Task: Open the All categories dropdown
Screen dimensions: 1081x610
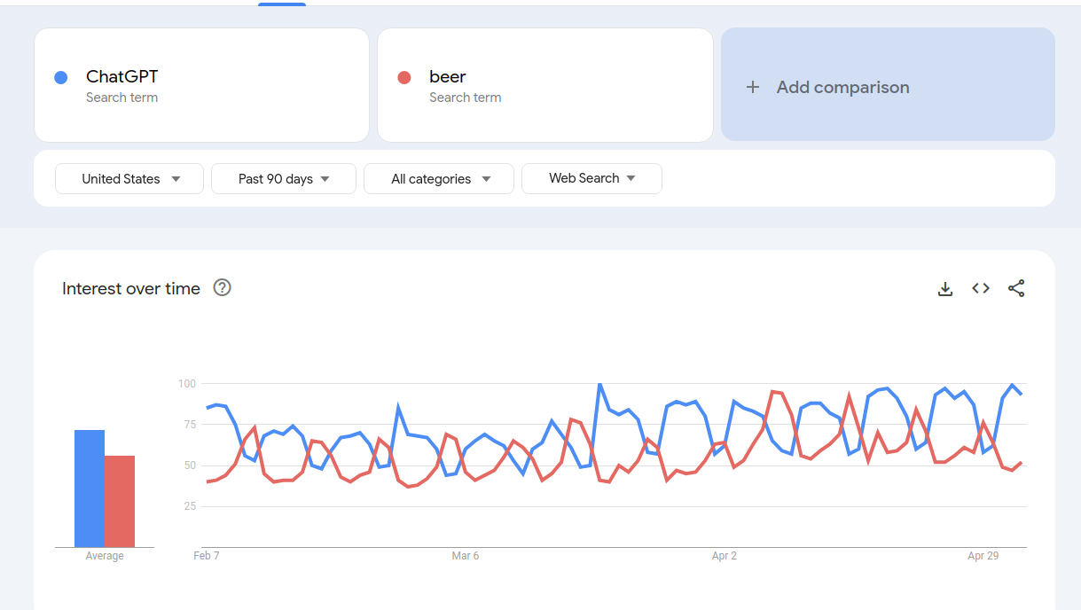Action: pyautogui.click(x=439, y=178)
